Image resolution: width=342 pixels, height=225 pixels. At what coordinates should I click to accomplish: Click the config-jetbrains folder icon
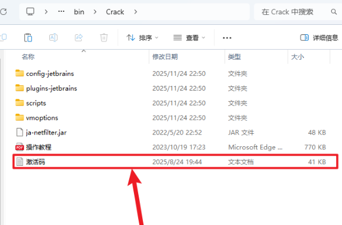coord(20,73)
